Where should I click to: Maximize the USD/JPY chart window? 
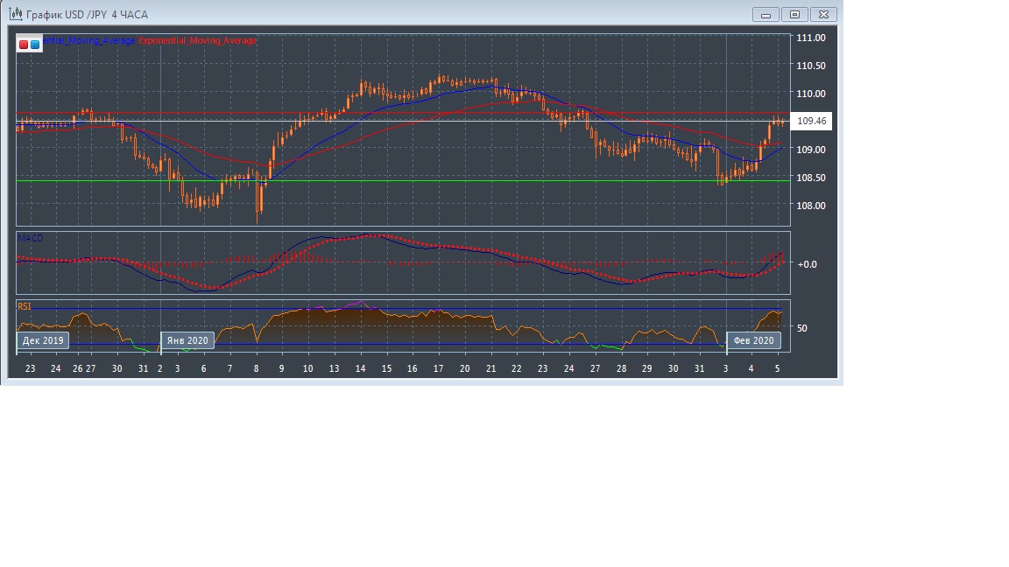(x=794, y=14)
